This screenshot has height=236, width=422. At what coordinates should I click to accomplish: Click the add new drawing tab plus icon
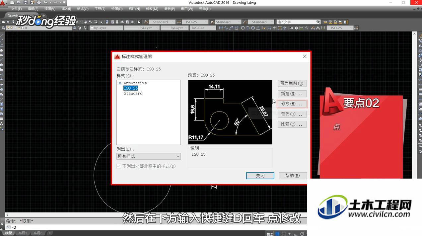[44, 16]
